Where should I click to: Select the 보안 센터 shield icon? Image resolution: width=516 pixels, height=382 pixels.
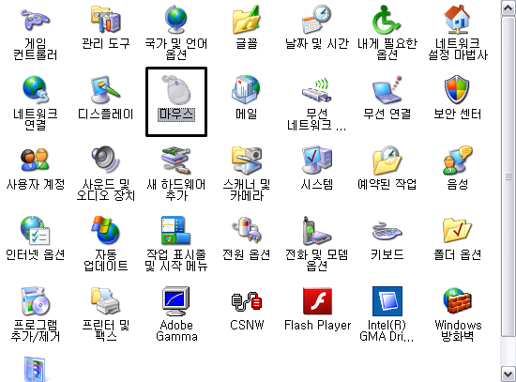[x=458, y=89]
